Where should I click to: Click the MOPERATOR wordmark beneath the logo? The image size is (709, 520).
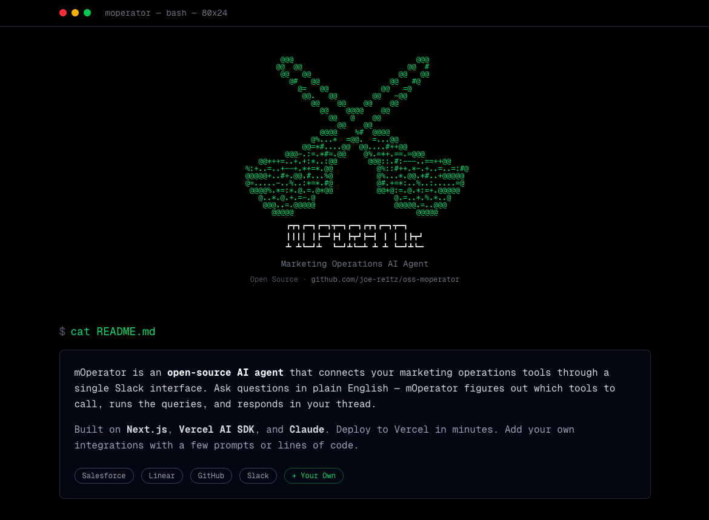(x=354, y=236)
